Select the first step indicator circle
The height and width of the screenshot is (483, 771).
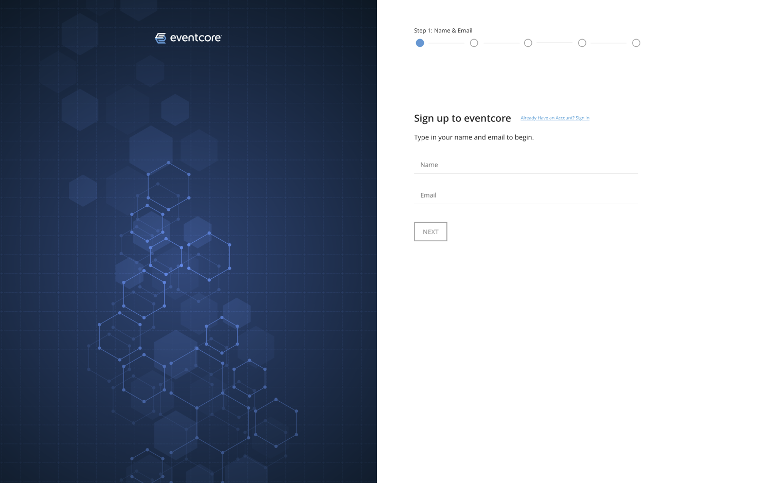pyautogui.click(x=420, y=43)
